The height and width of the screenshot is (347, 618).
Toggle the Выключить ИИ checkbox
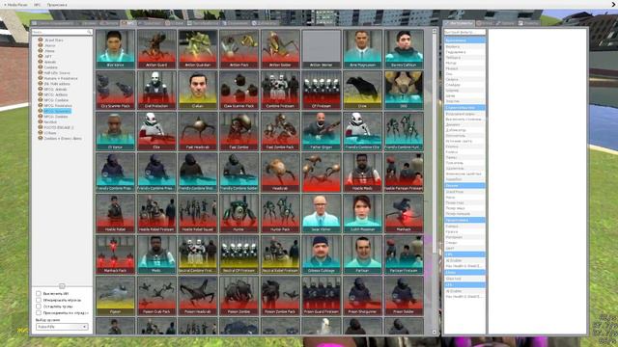39,293
